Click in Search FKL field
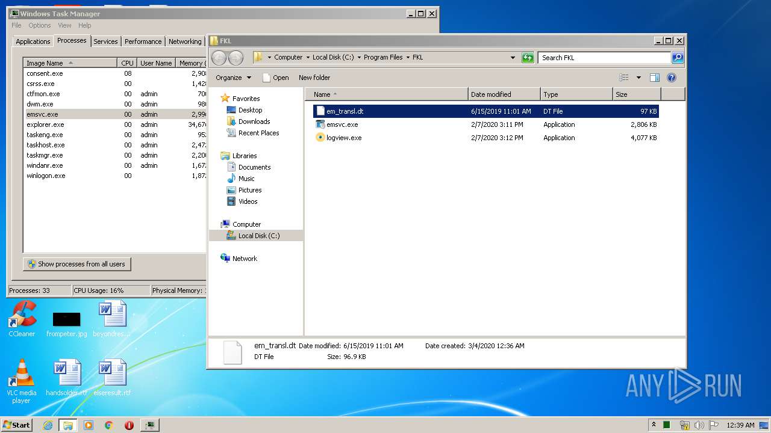 (604, 58)
